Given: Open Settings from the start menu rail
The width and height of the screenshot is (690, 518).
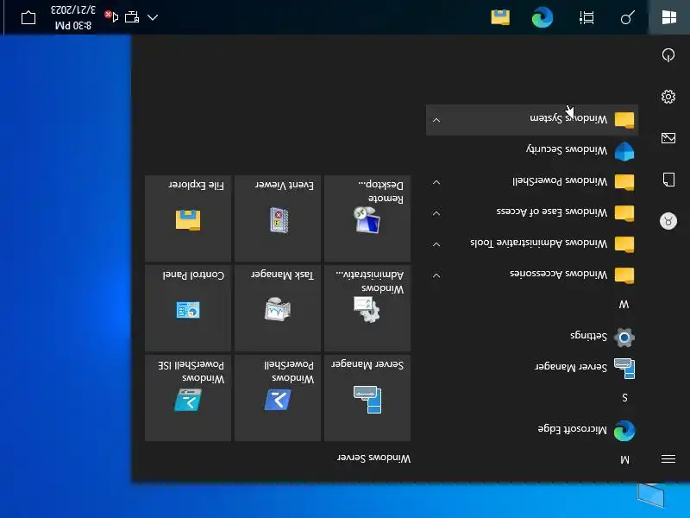Looking at the screenshot, I should click(x=668, y=97).
